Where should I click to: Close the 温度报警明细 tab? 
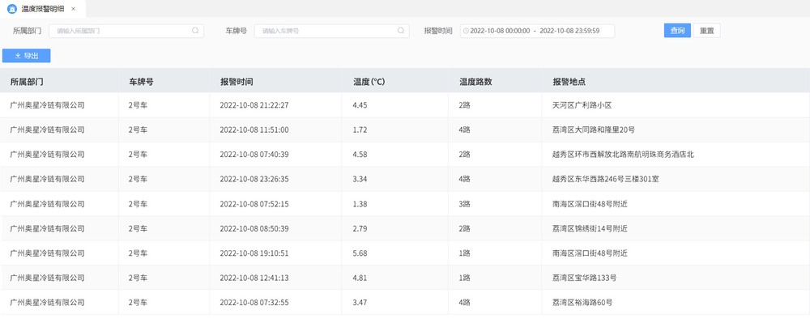point(74,9)
